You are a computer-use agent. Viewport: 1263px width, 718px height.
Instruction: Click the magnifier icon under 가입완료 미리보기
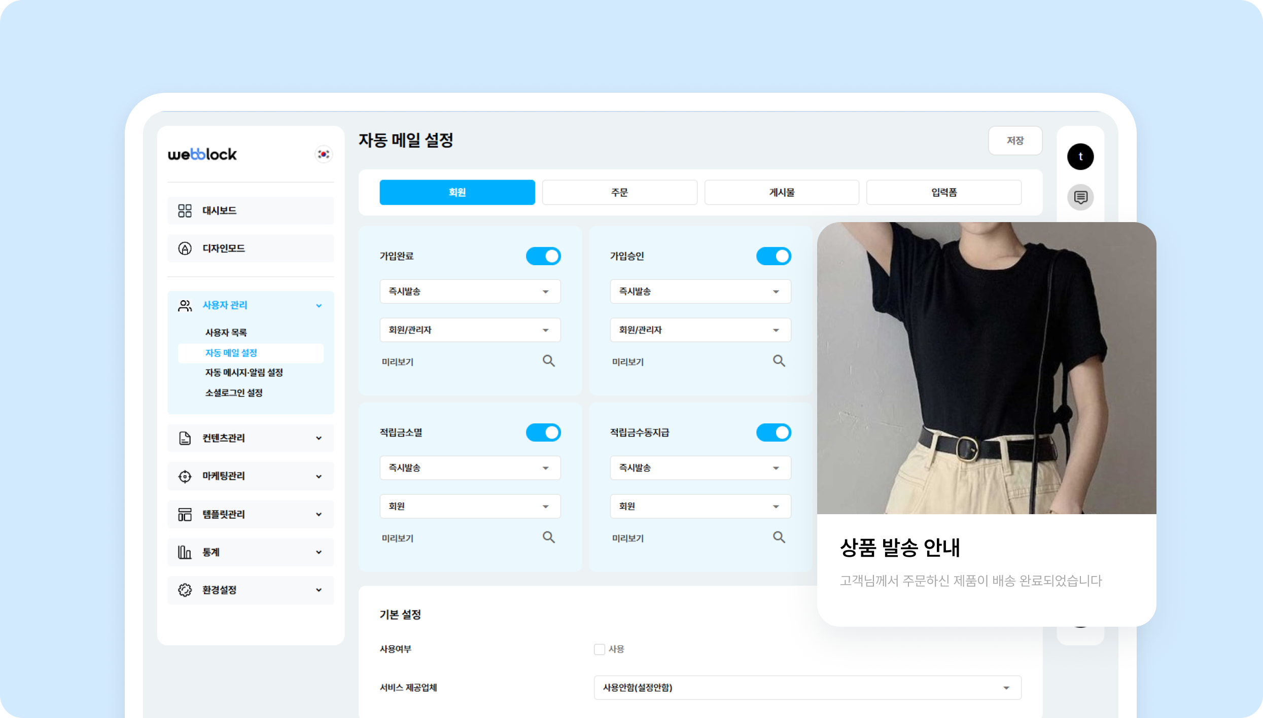coord(549,361)
